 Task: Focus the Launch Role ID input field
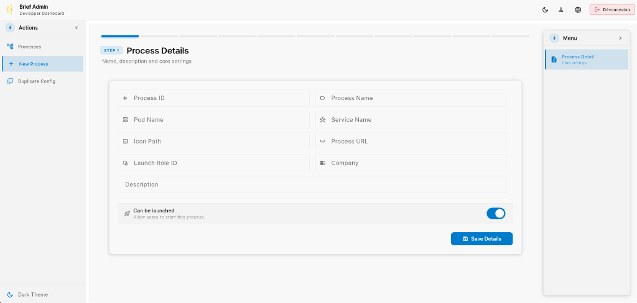[x=214, y=163]
